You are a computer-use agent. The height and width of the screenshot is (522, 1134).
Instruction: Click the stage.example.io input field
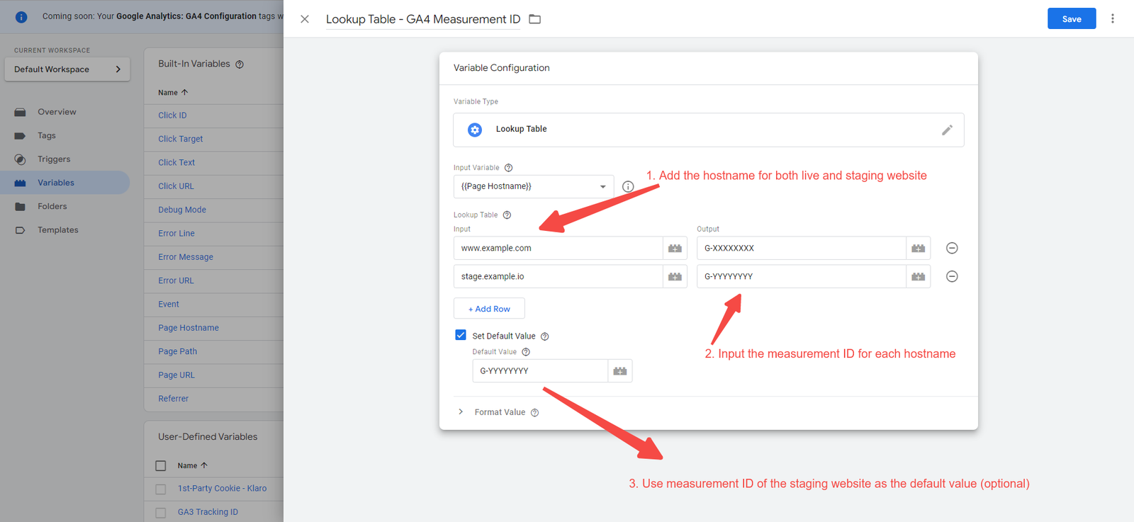coord(558,276)
